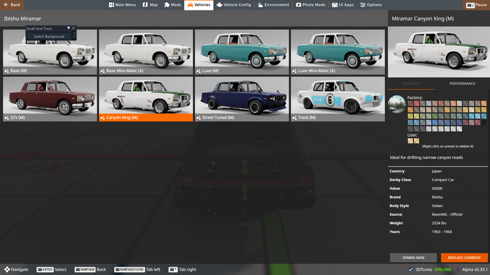Open the Mods tab
490x275 pixels.
[173, 5]
